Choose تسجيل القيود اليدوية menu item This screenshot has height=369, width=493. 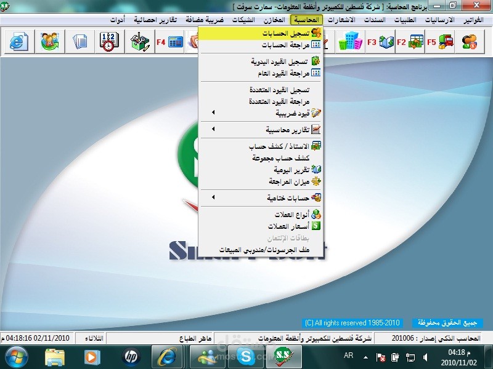261,61
